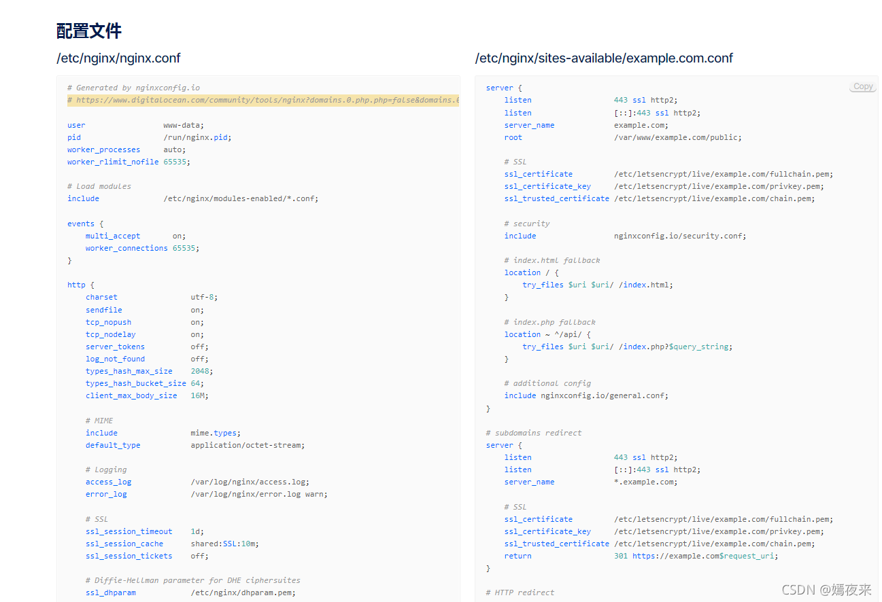Select the 配置文件 heading
Screen dimensions: 882x602
point(89,31)
